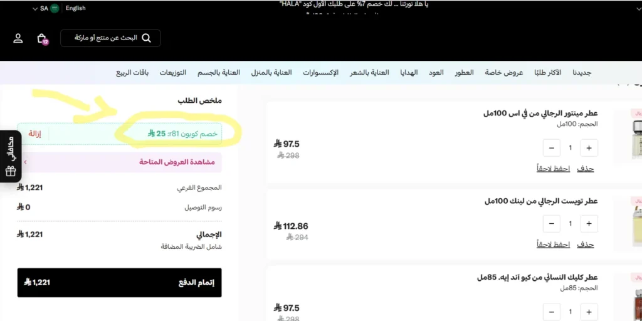The image size is (642, 321).
Task: Expand مشاهدة العروض المتاحة offers
Action: 120,162
